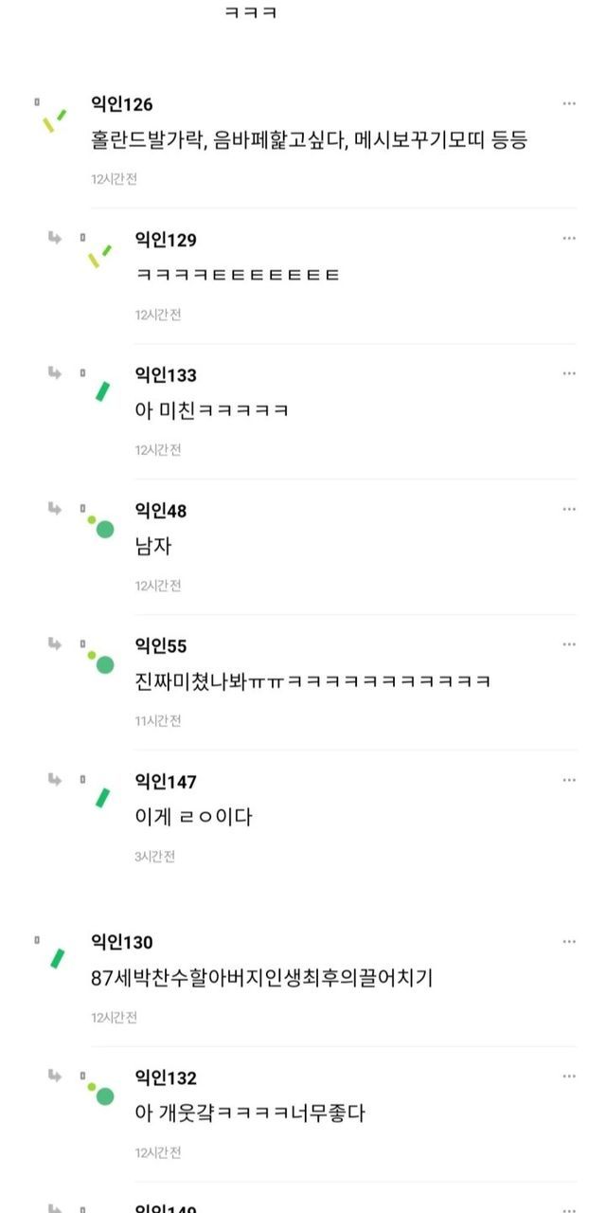Open the profile of username 익인126
The width and height of the screenshot is (606, 1213).
(121, 104)
